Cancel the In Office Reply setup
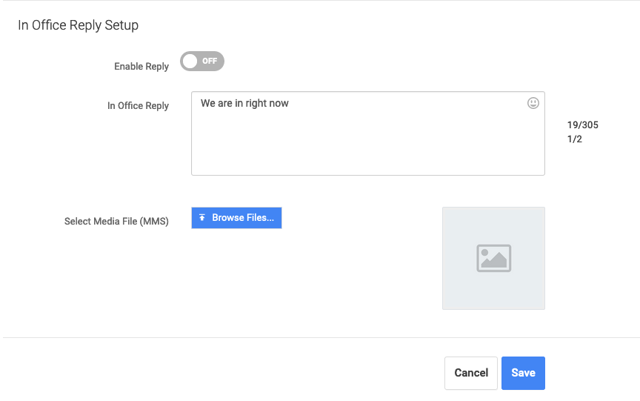 pyautogui.click(x=471, y=373)
